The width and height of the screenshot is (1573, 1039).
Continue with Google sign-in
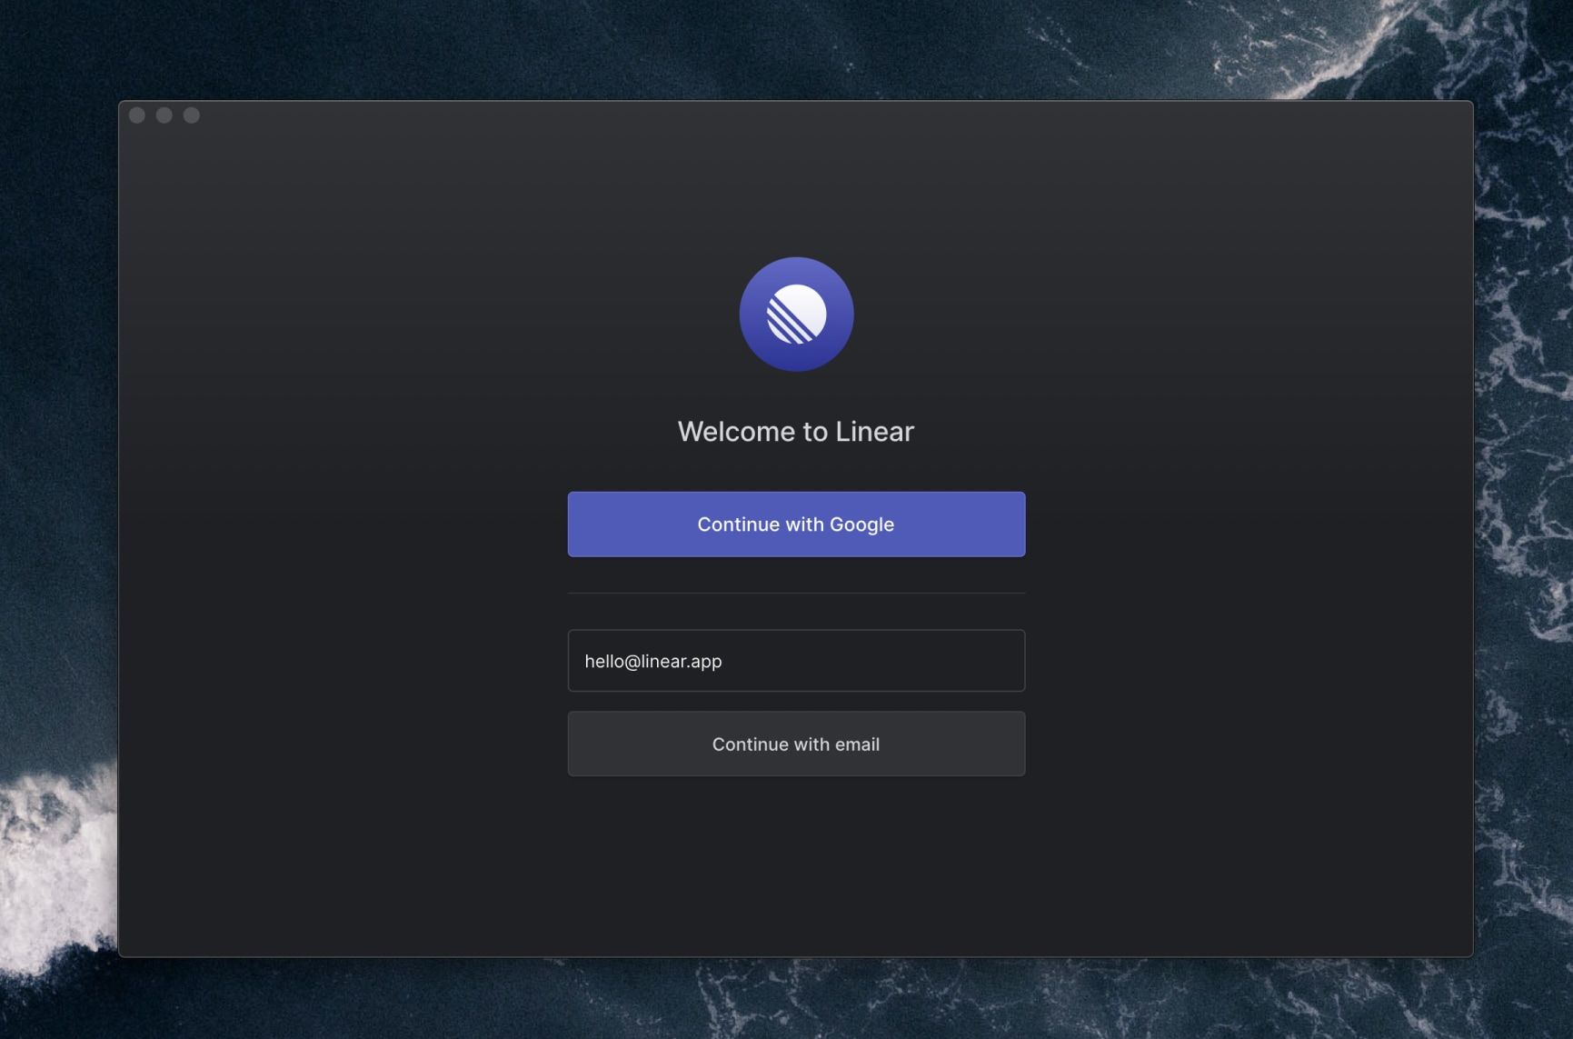(x=796, y=524)
